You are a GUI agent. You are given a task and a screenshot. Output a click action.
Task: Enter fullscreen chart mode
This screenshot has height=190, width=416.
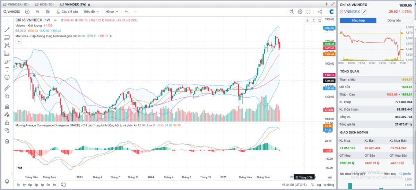coord(309,11)
